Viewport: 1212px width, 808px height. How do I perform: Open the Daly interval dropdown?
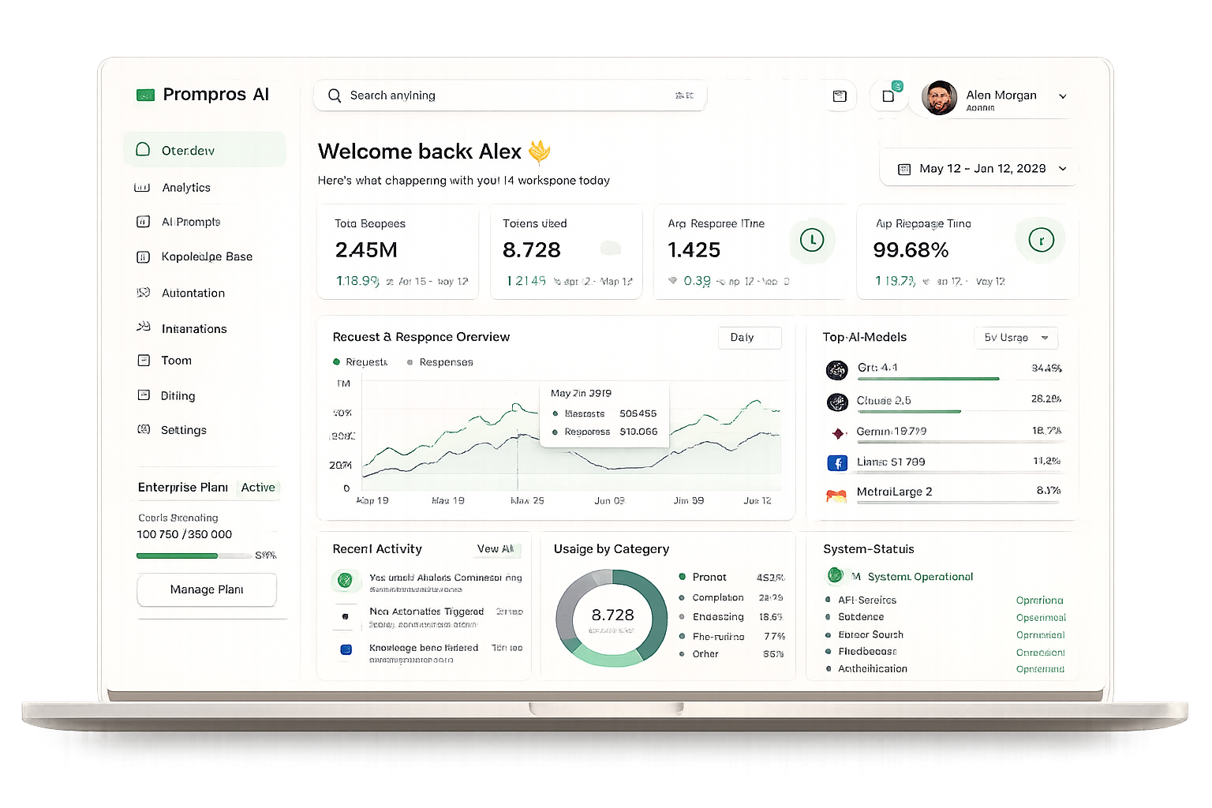pos(750,338)
